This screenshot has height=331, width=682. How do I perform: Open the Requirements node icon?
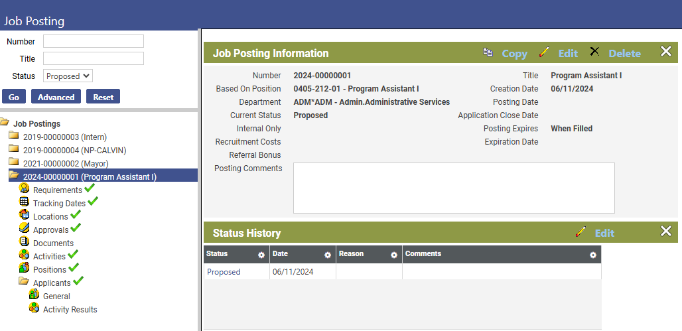pyautogui.click(x=25, y=188)
